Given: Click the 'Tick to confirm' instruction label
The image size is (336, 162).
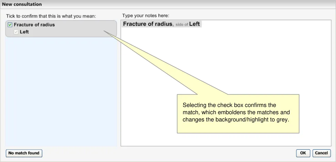Looking at the screenshot, I should (x=51, y=16).
